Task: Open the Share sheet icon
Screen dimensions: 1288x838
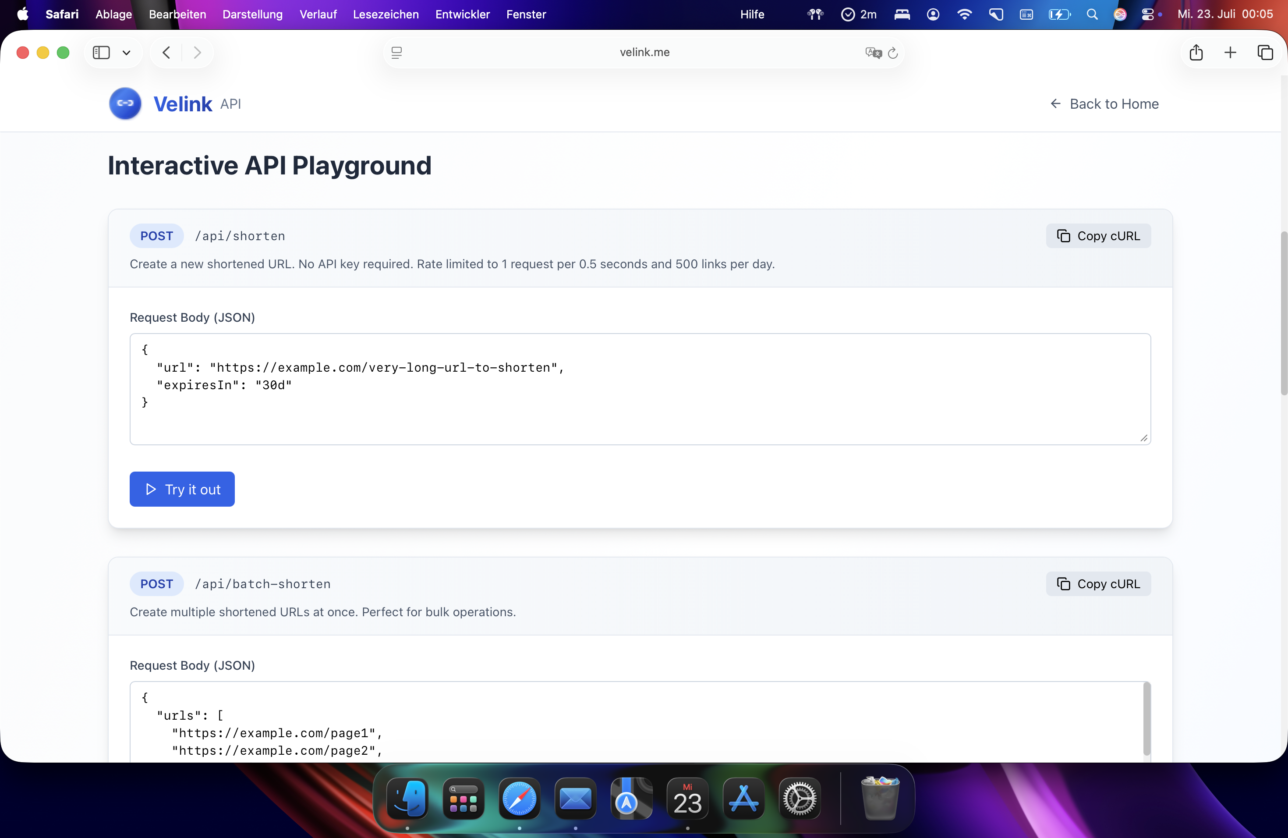Action: (x=1196, y=53)
